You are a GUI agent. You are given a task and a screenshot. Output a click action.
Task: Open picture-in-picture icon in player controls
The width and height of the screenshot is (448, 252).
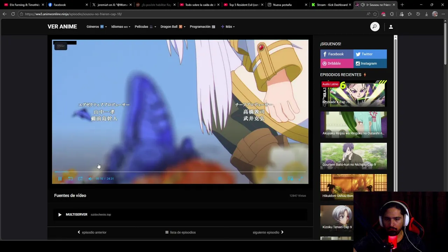coord(290,178)
